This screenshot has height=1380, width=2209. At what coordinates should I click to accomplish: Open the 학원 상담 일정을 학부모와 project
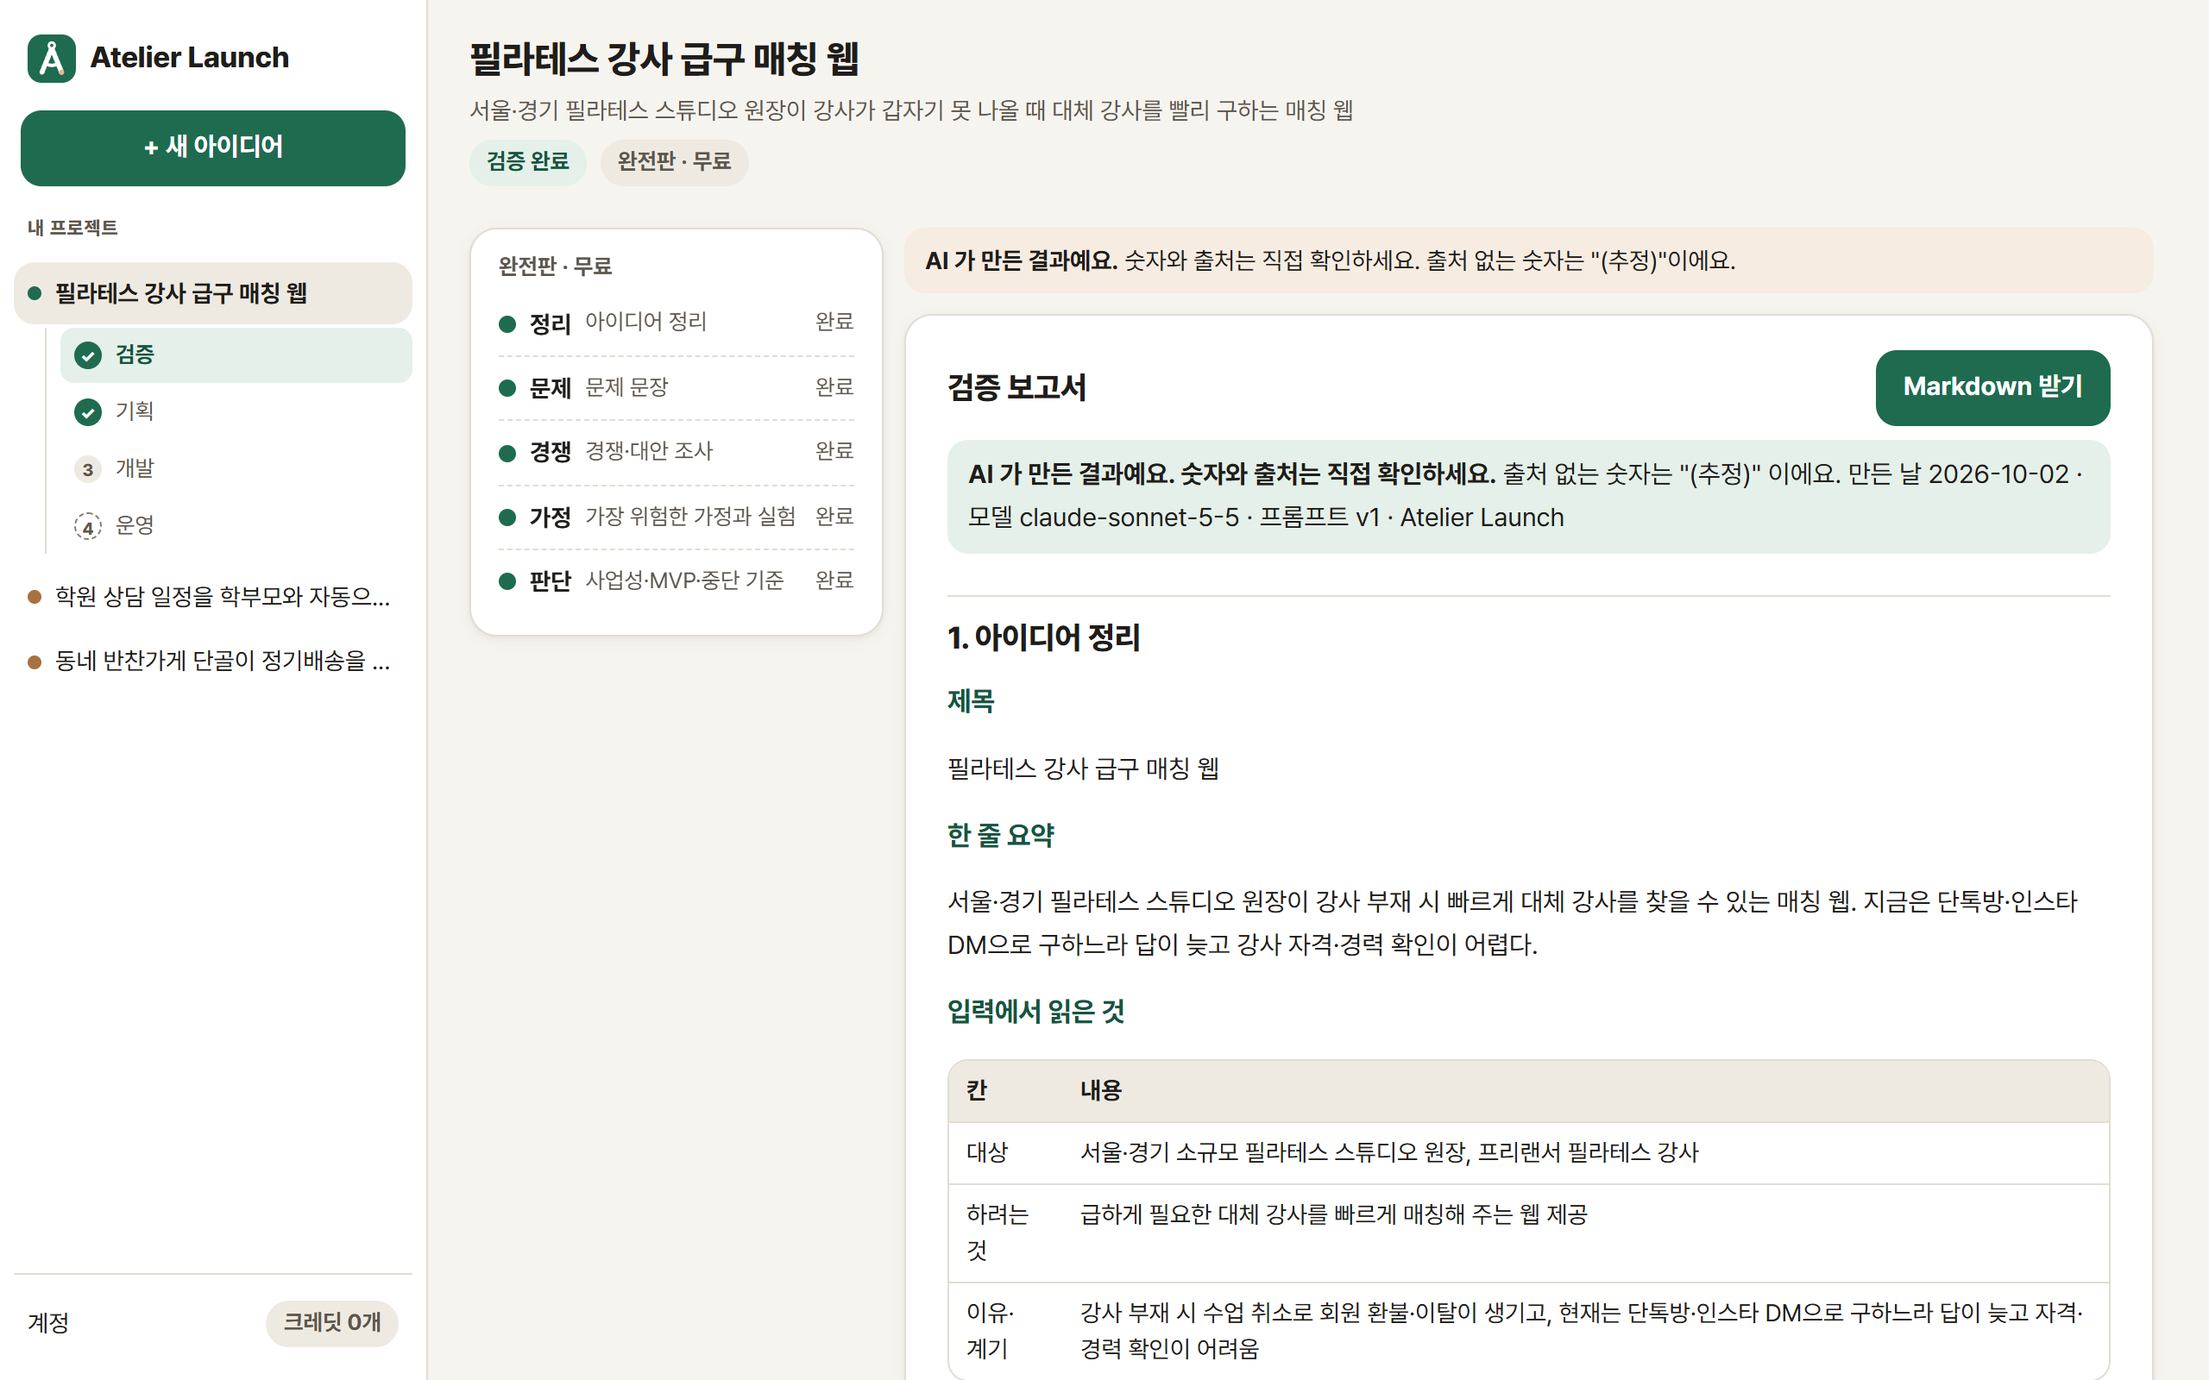point(212,596)
